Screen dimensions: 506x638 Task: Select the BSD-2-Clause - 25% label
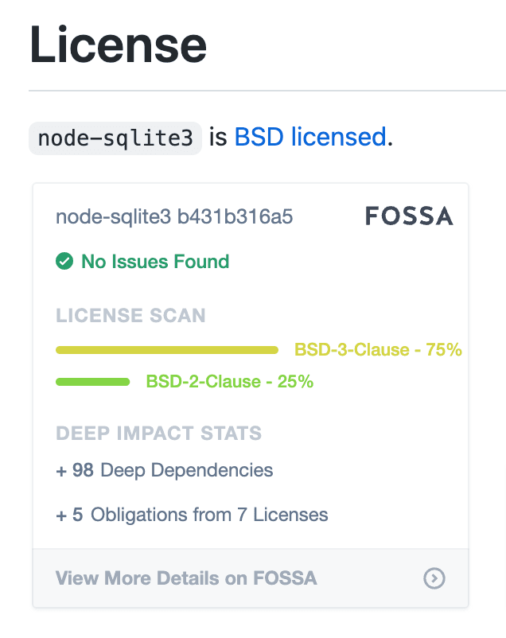[x=229, y=382]
